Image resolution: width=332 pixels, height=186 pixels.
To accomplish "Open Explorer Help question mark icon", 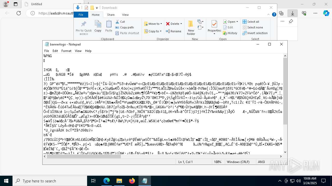I will [x=274, y=15].
